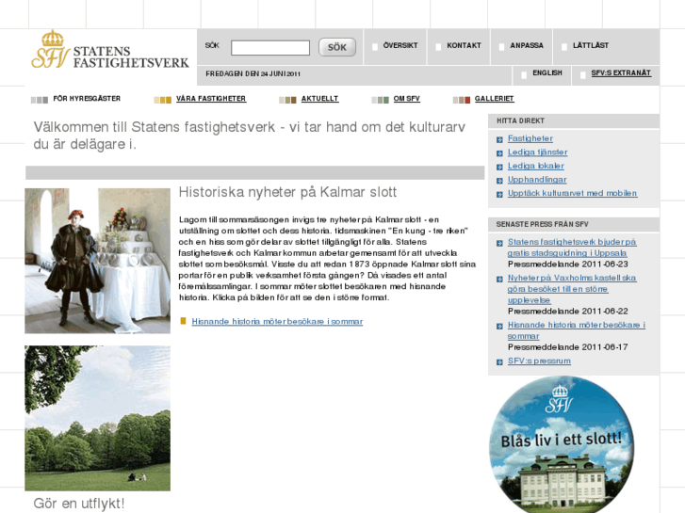Image resolution: width=685 pixels, height=513 pixels.
Task: Open the Aktuellt menu
Action: click(x=319, y=99)
